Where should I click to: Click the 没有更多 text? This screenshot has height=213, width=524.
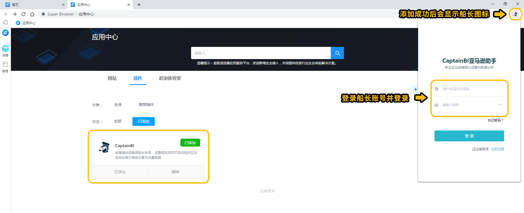point(267,191)
